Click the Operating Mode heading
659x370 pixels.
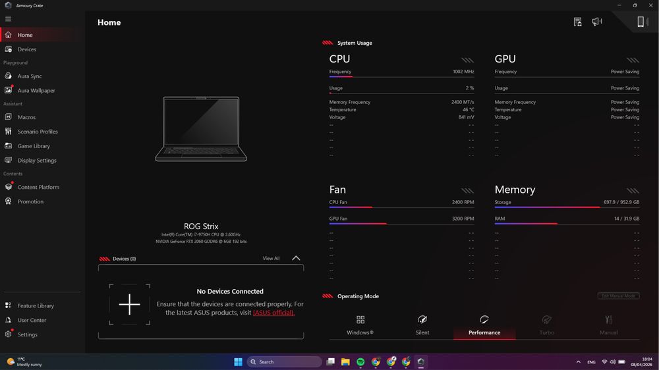click(358, 296)
